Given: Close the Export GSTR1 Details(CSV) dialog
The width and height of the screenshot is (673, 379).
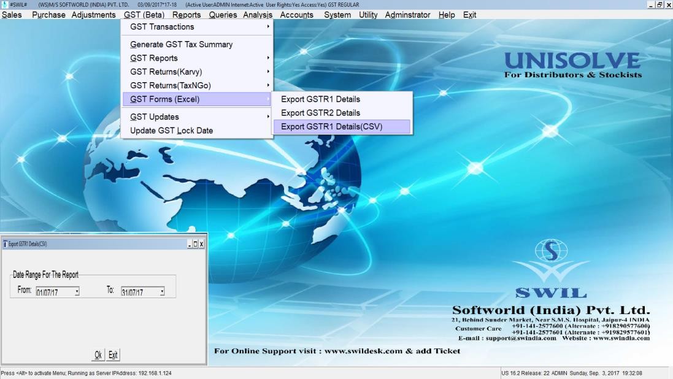Looking at the screenshot, I should tap(201, 244).
